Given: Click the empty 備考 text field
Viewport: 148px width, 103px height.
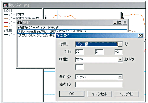Looking at the screenshot, I should [x=99, y=84].
